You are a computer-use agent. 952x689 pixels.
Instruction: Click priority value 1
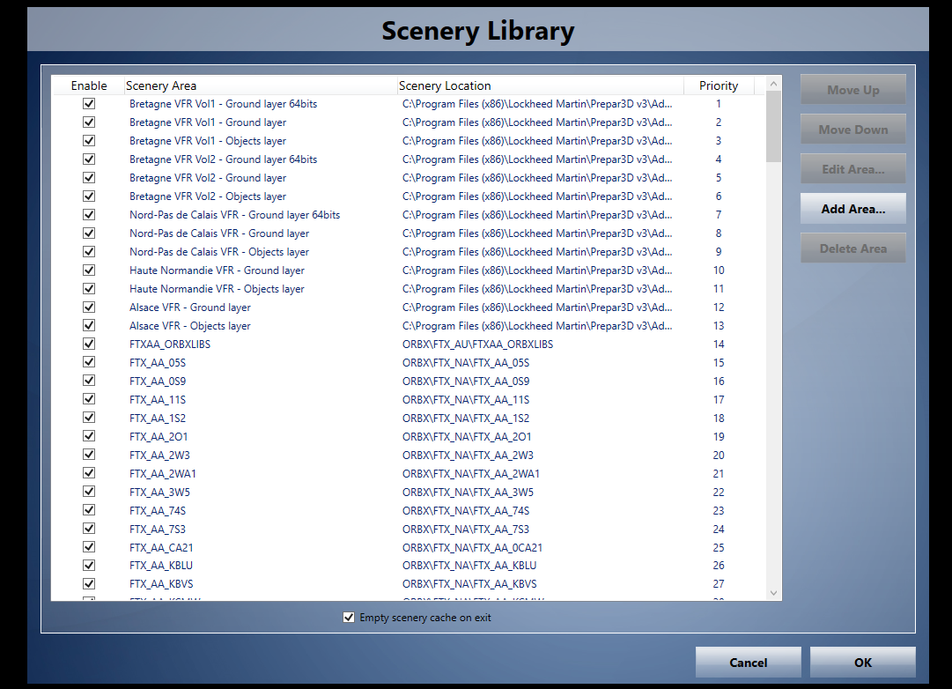pos(719,104)
